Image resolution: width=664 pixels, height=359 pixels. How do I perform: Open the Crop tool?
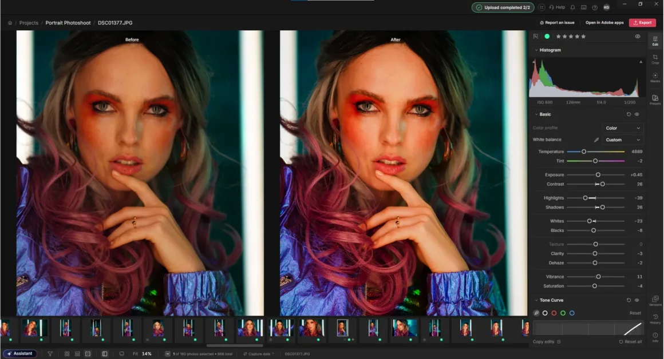tap(655, 59)
